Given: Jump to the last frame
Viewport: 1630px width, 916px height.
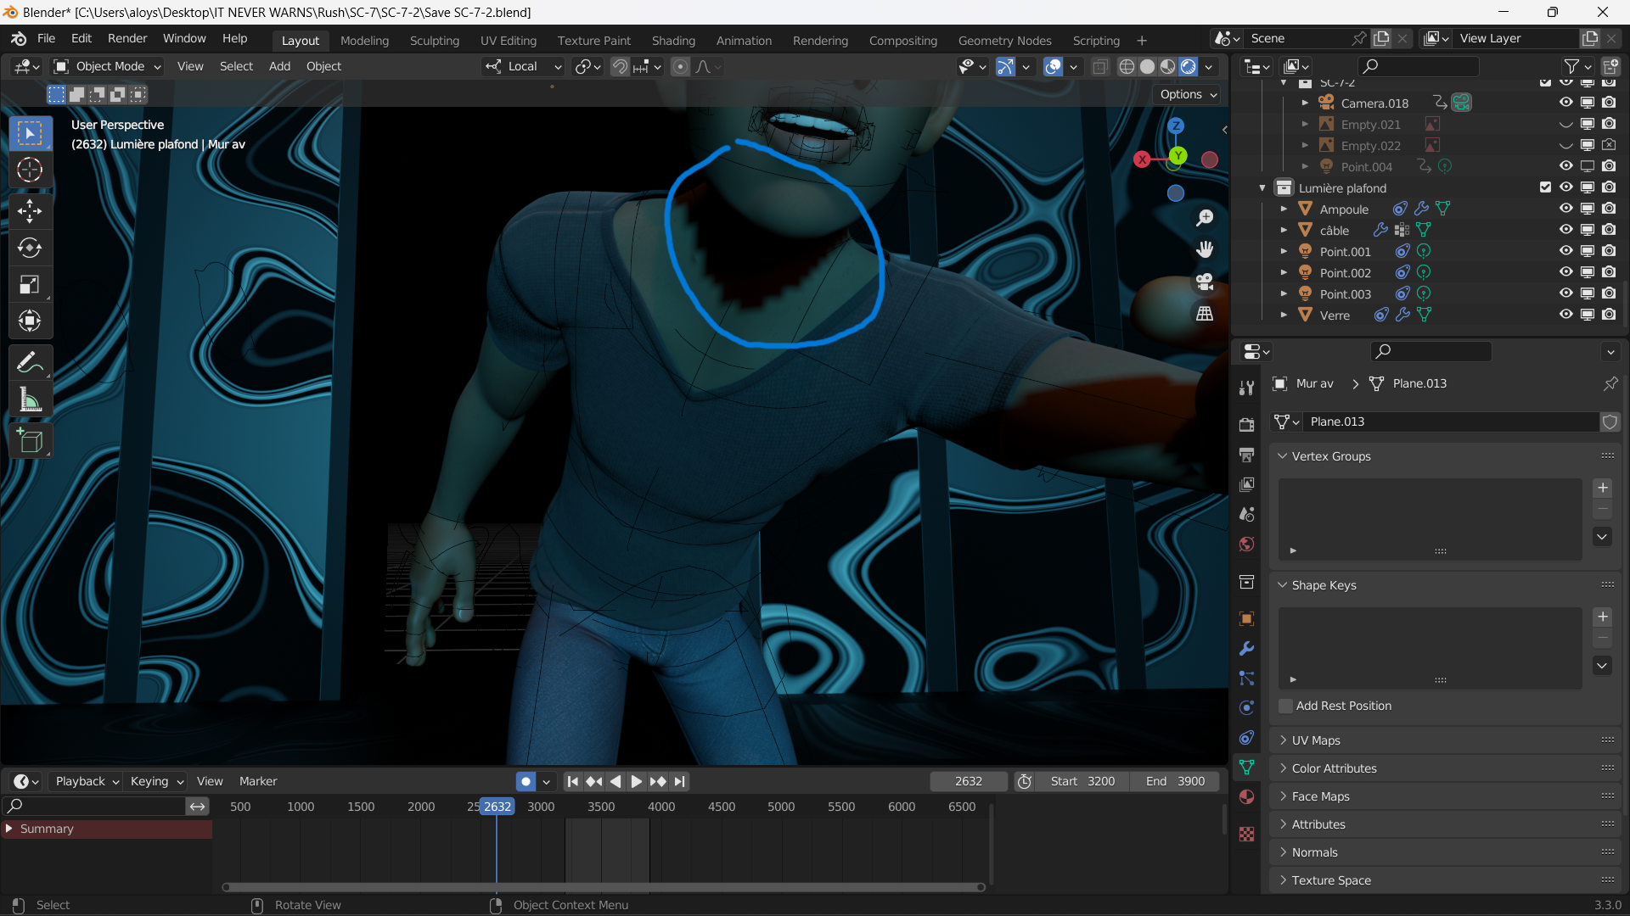Looking at the screenshot, I should coord(679,781).
